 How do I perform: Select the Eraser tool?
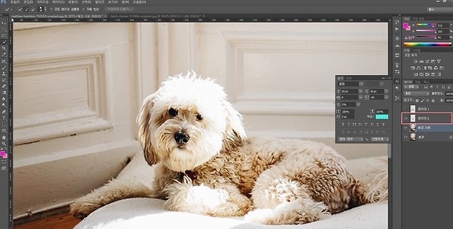point(4,86)
